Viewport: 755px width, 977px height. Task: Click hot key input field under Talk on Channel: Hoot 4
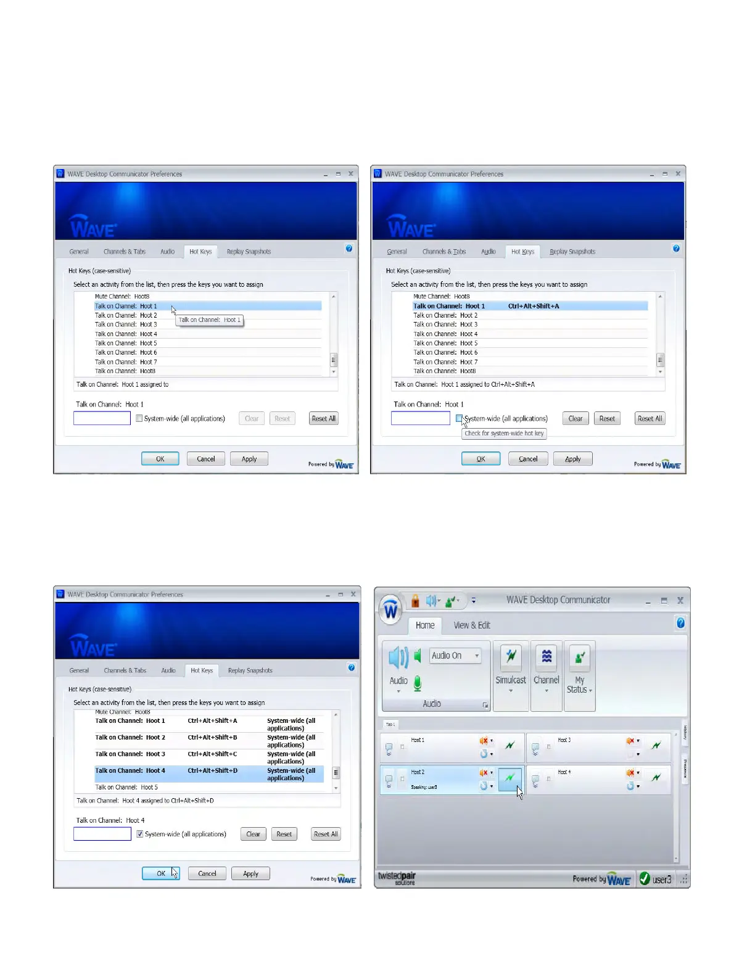point(102,834)
